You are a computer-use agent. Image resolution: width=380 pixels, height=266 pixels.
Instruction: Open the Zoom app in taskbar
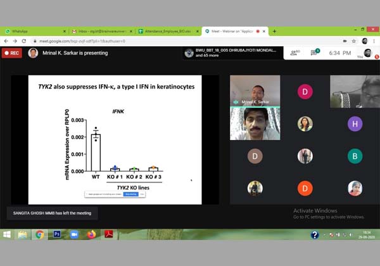pyautogui.click(x=73, y=234)
